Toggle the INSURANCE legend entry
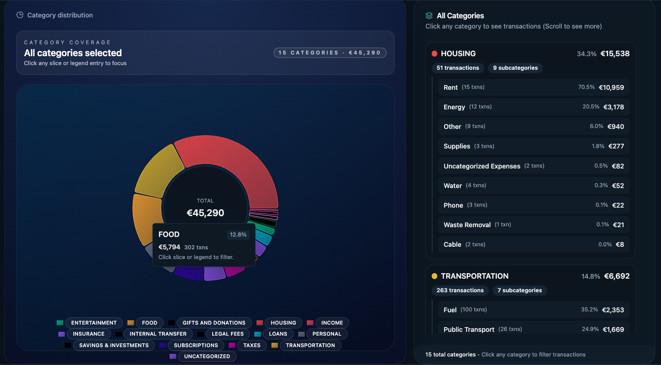 coord(88,334)
